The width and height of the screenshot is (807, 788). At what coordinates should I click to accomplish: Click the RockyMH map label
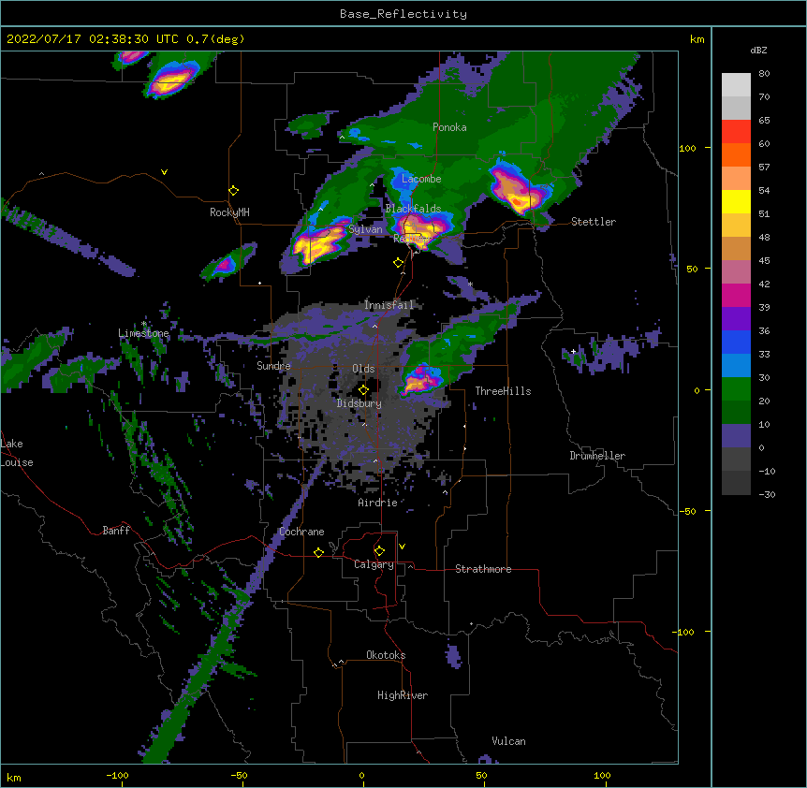coord(229,212)
